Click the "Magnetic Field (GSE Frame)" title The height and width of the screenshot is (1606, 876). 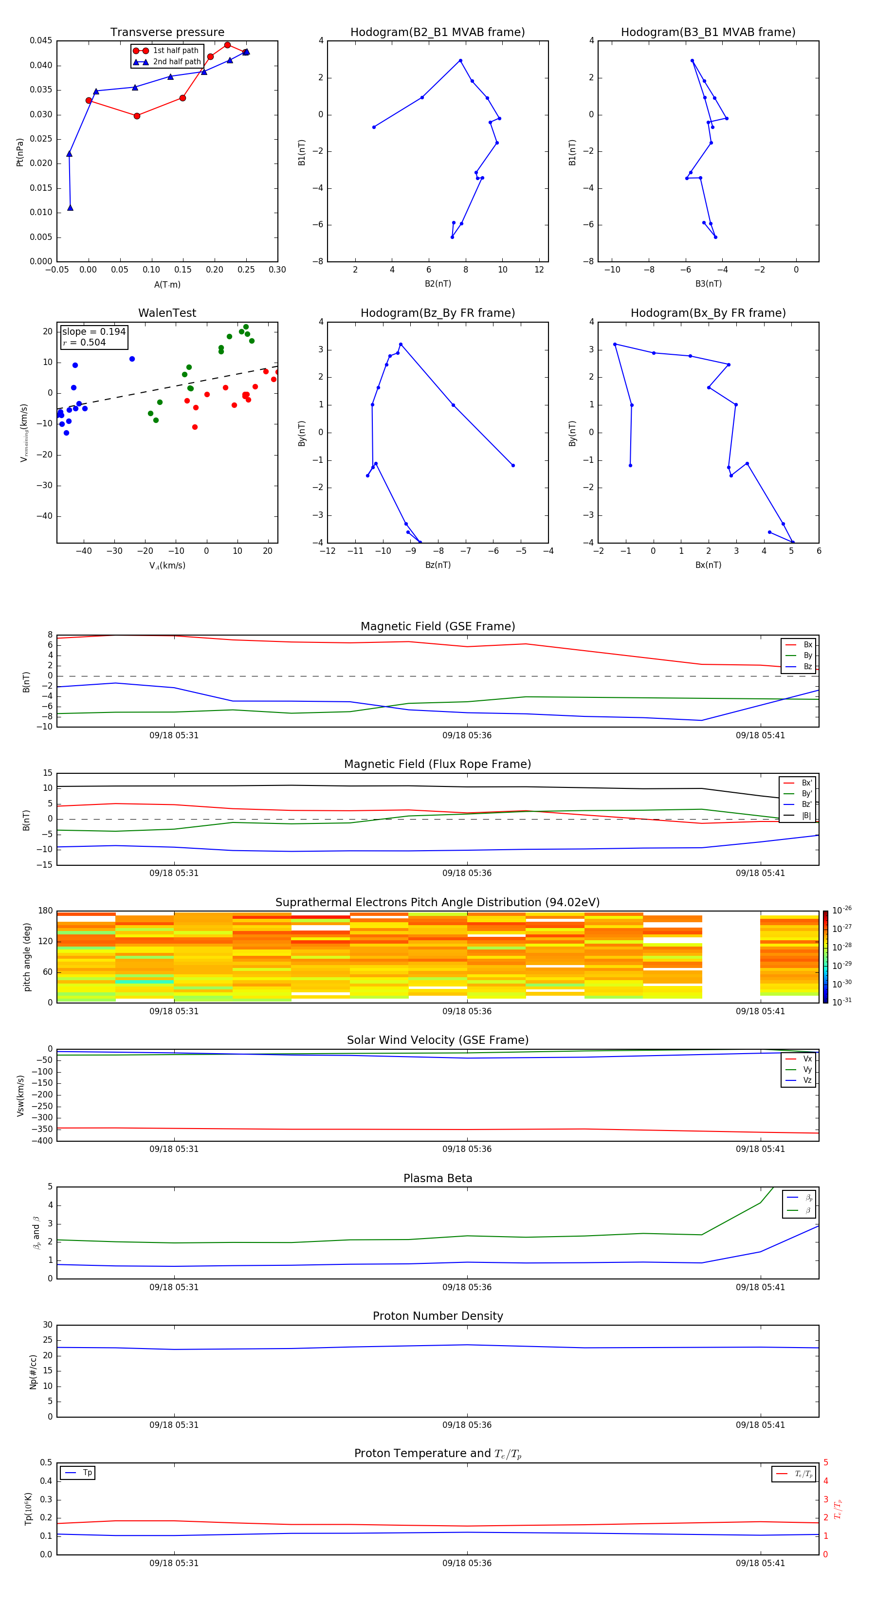pyautogui.click(x=438, y=626)
